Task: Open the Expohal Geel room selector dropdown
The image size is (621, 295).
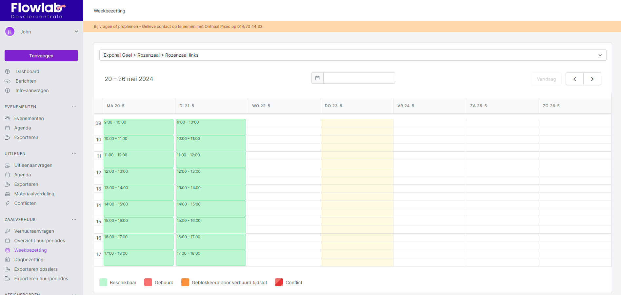Action: (352, 55)
